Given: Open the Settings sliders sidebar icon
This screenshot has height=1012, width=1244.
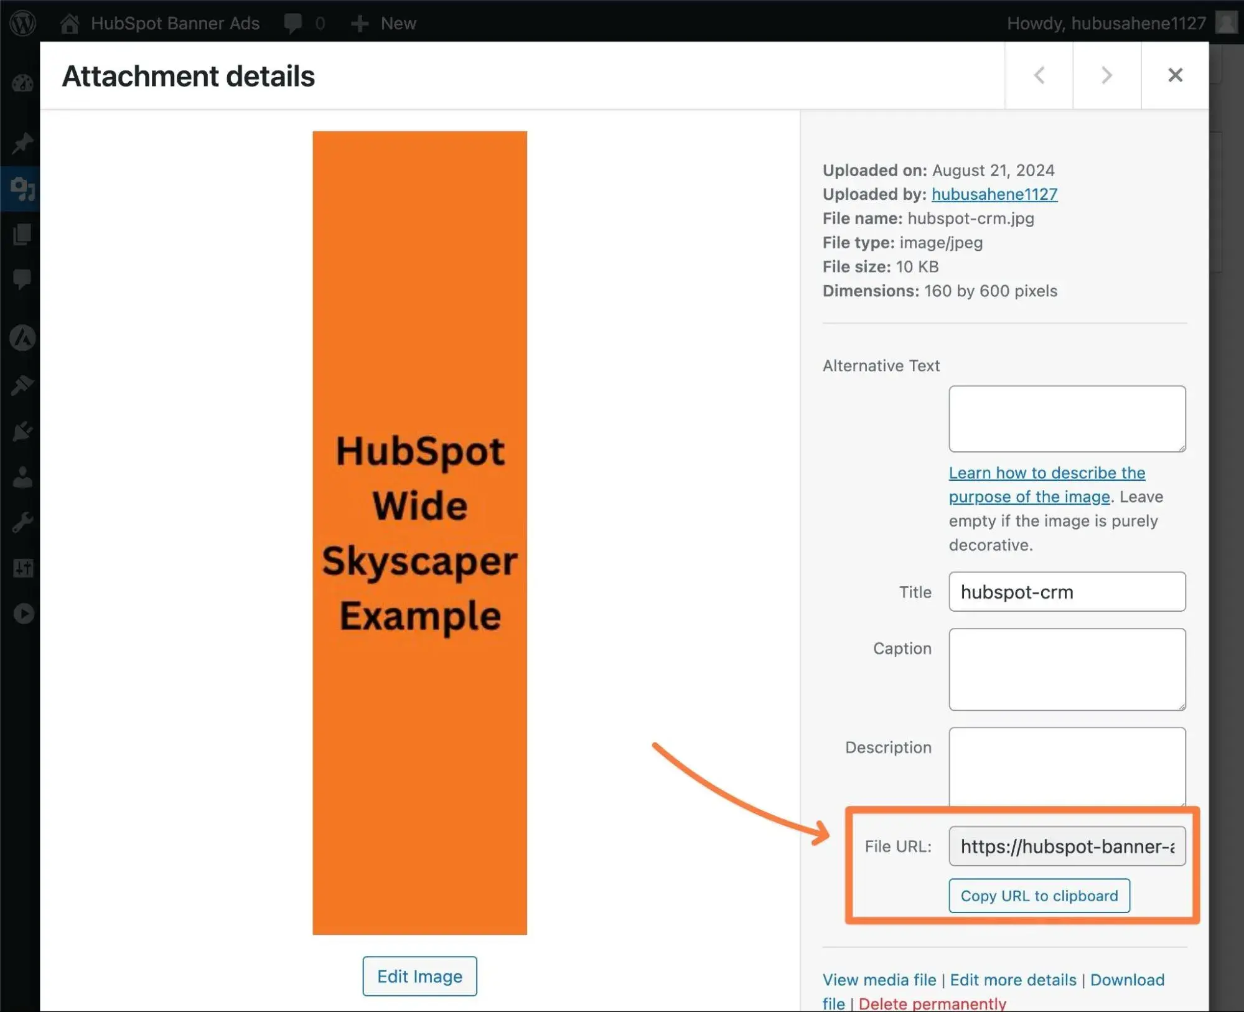Looking at the screenshot, I should coord(23,568).
